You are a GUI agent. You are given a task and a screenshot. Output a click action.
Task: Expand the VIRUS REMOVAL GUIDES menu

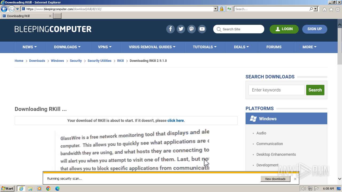(x=152, y=47)
